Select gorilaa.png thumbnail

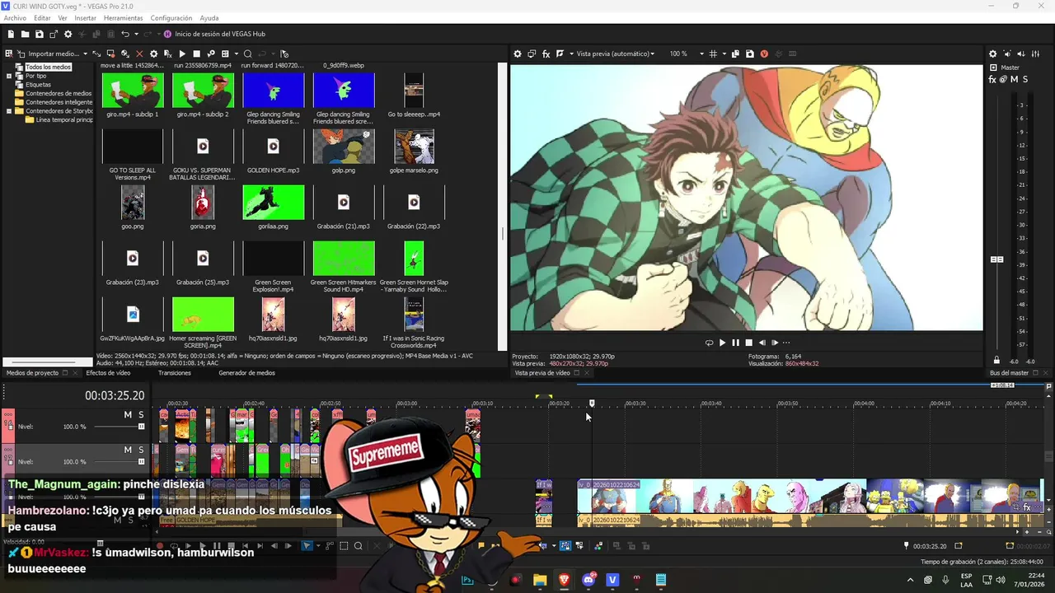coord(273,203)
